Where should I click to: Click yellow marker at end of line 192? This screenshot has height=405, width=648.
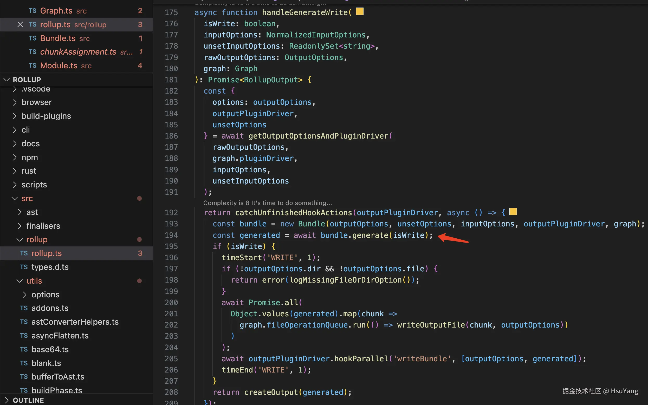point(513,212)
